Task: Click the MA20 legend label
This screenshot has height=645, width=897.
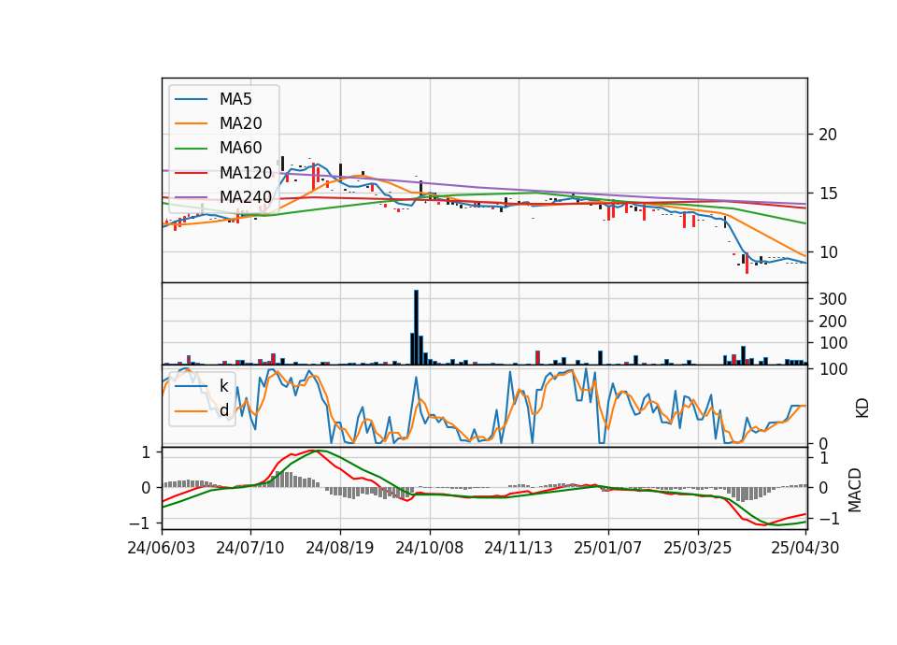Action: coord(240,123)
